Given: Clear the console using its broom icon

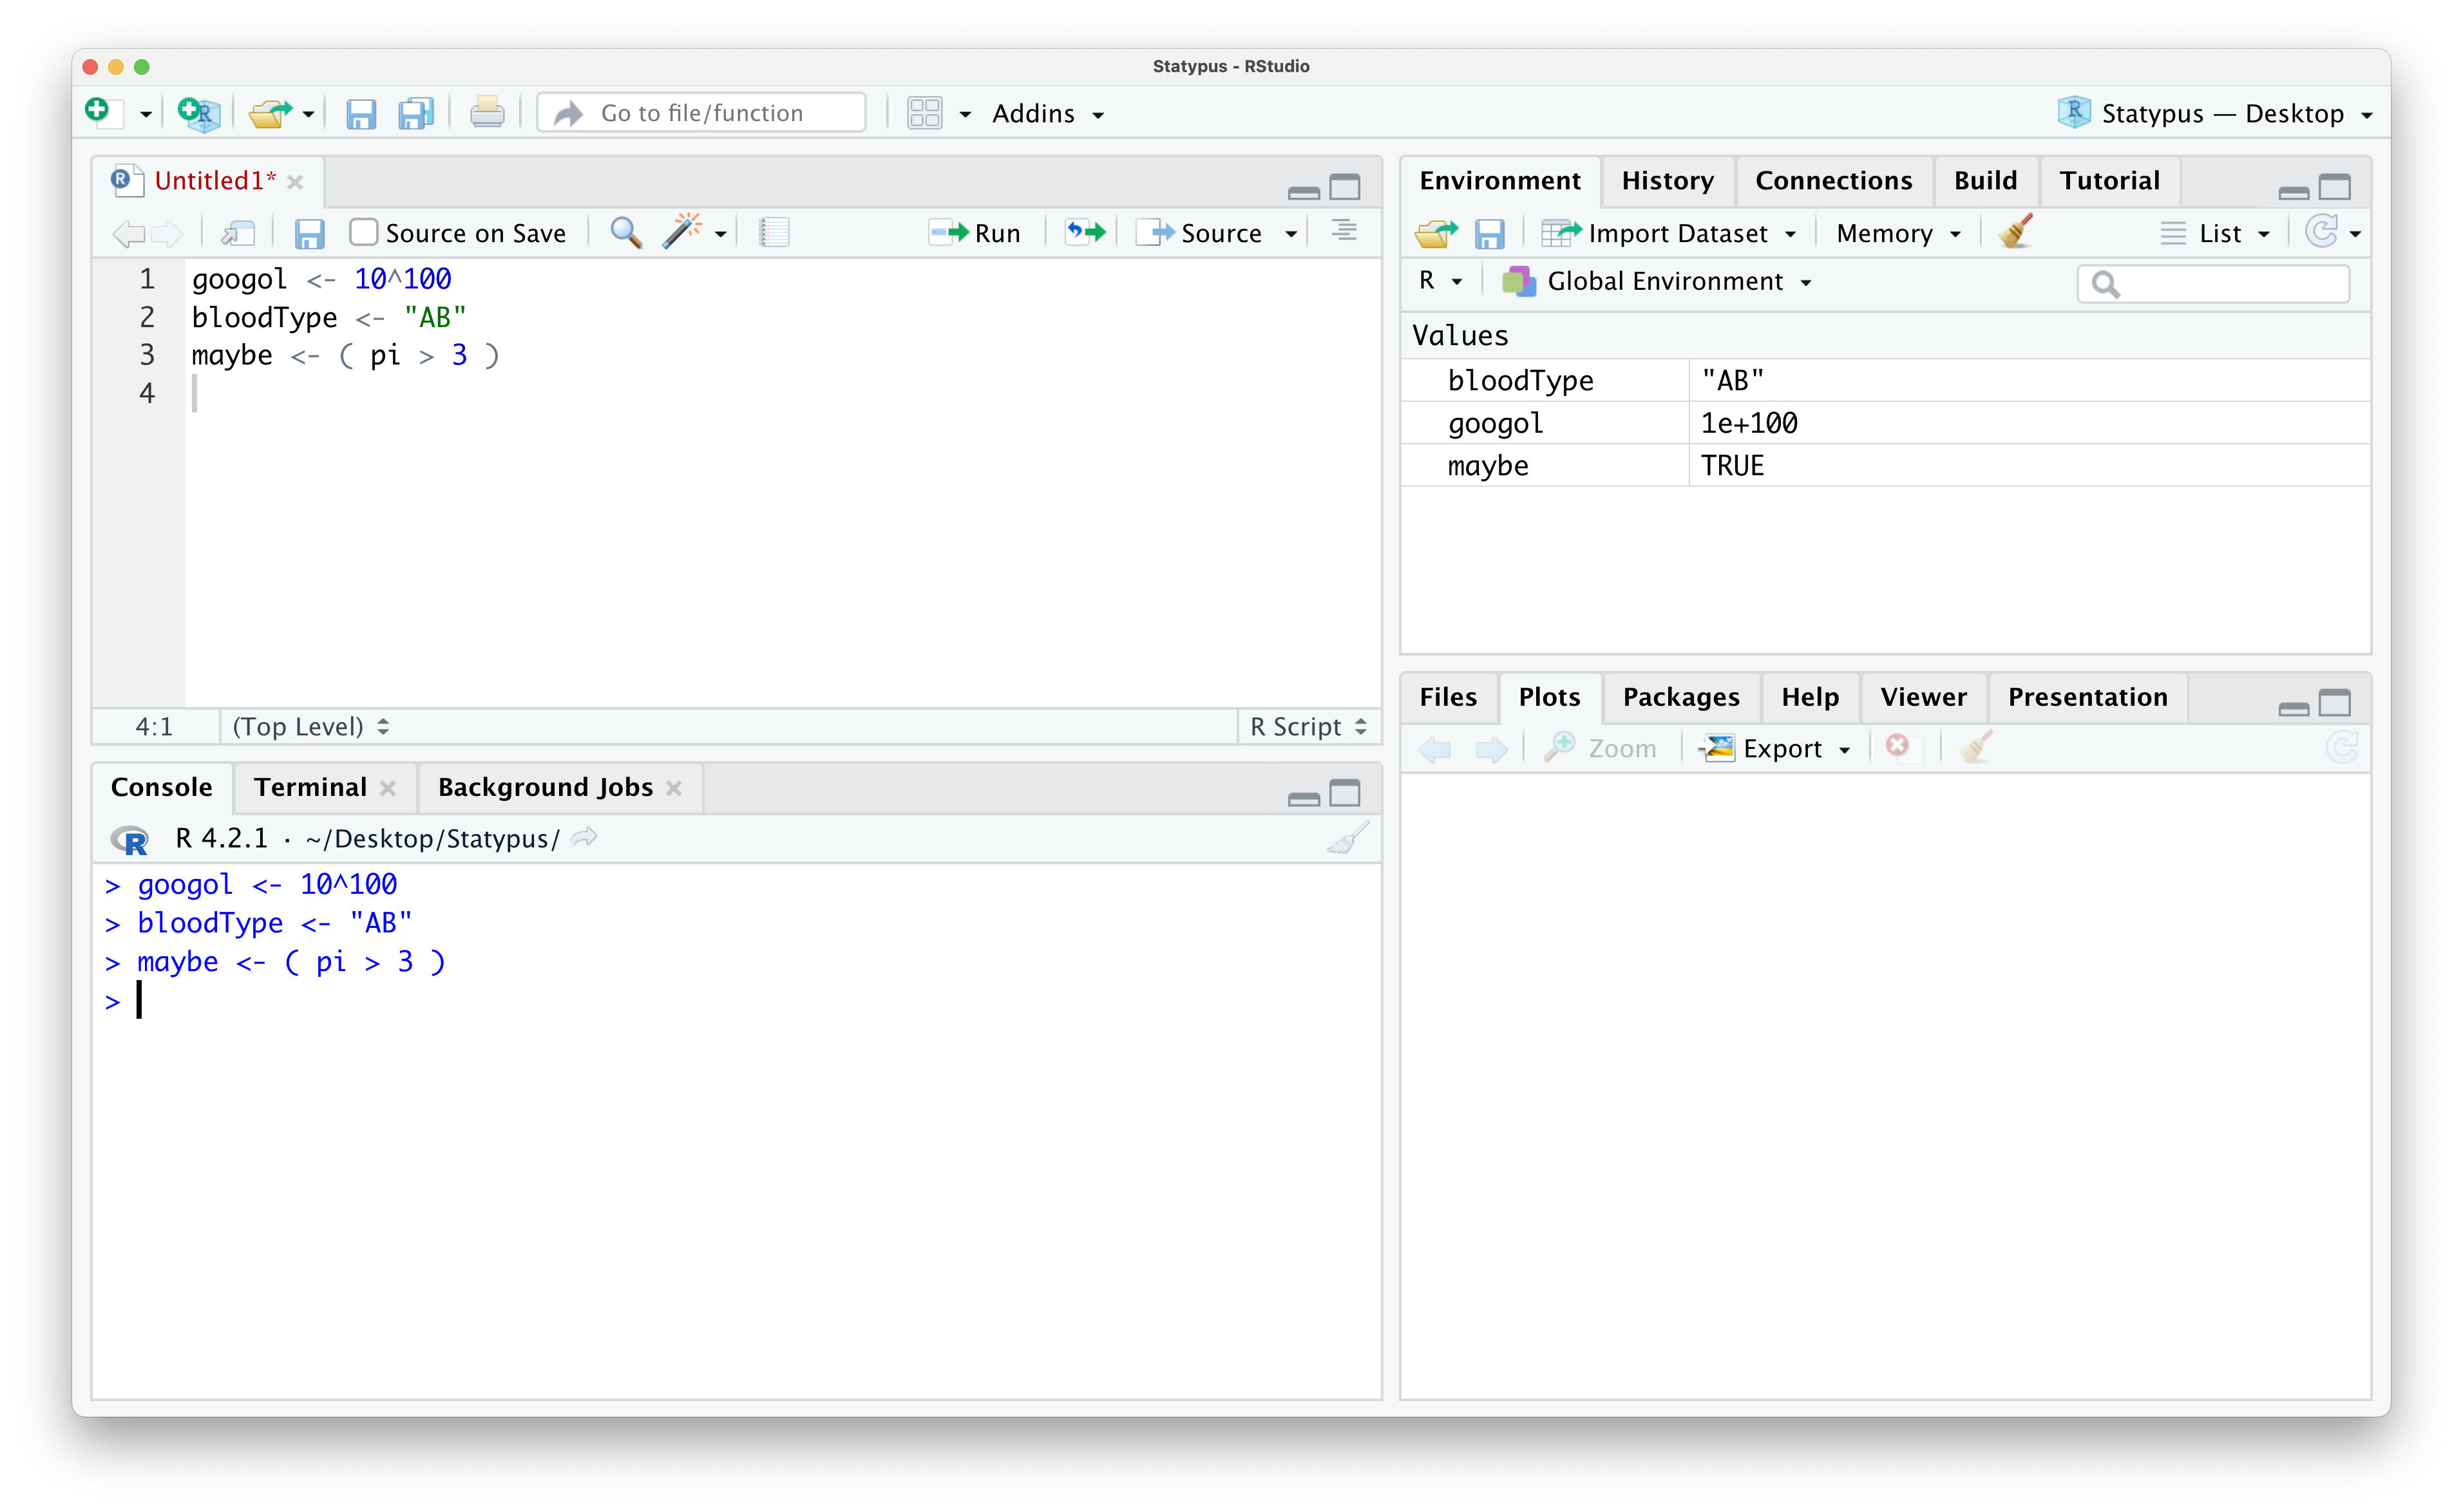Looking at the screenshot, I should (1347, 838).
